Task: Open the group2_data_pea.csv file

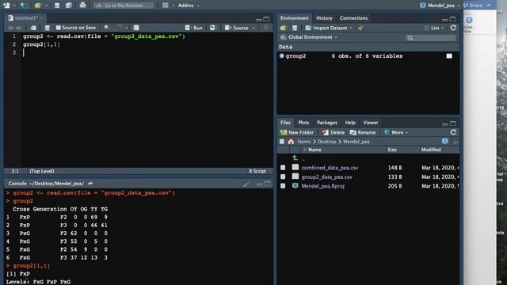Action: point(326,177)
